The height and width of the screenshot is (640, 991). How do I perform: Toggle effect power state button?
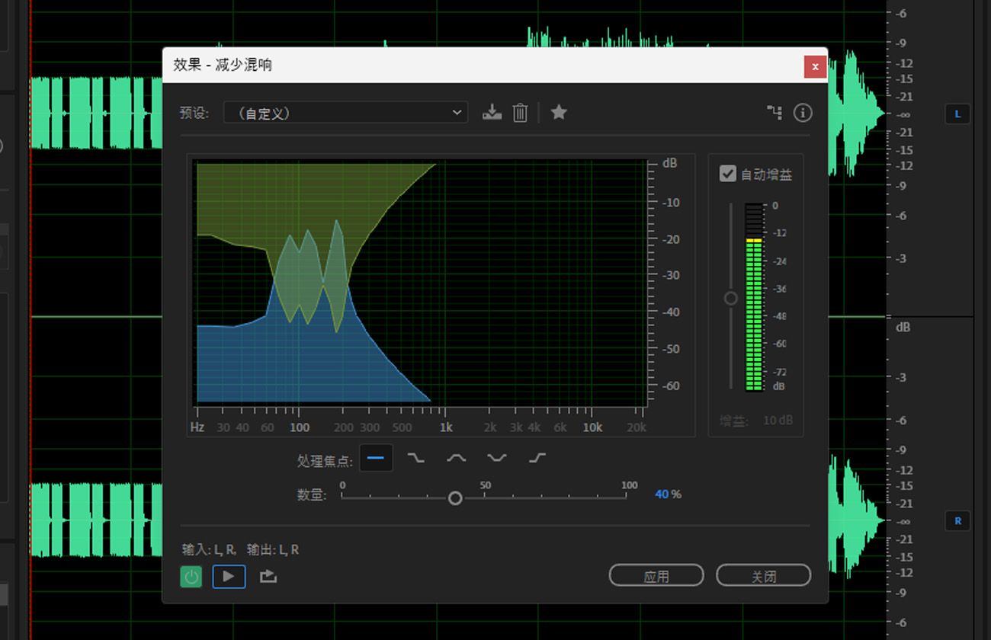[x=191, y=577]
